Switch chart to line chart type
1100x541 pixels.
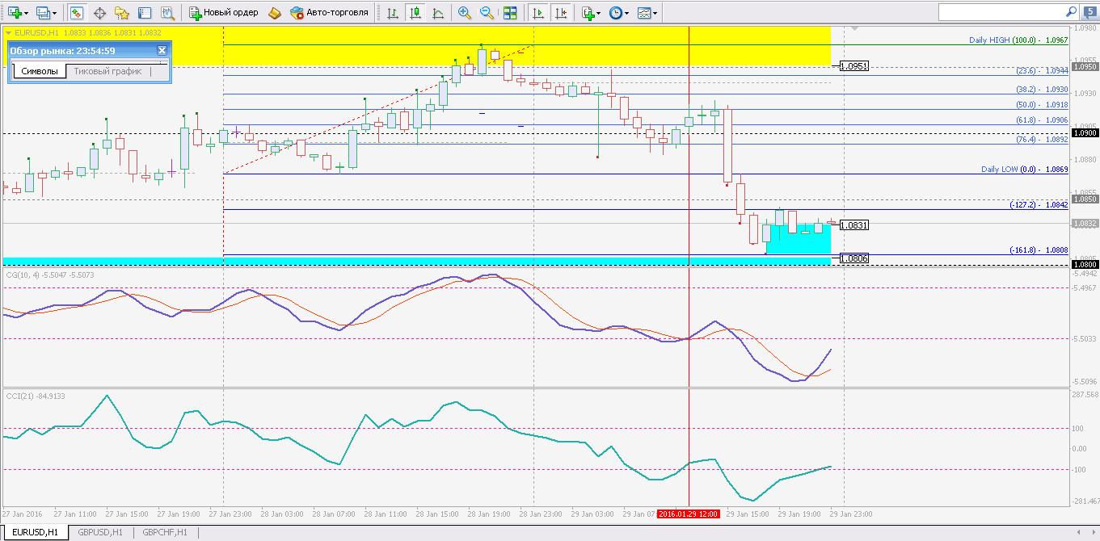coord(438,13)
